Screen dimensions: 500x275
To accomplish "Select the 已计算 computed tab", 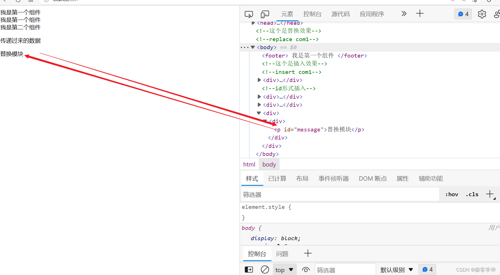I will [277, 179].
